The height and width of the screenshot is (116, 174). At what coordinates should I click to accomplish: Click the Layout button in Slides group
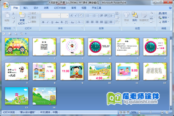point(33,13)
